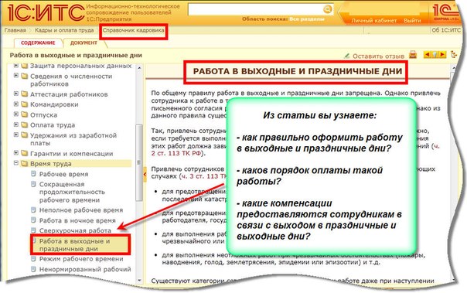Select Время труда folder
The height and width of the screenshot is (293, 467).
pos(50,164)
